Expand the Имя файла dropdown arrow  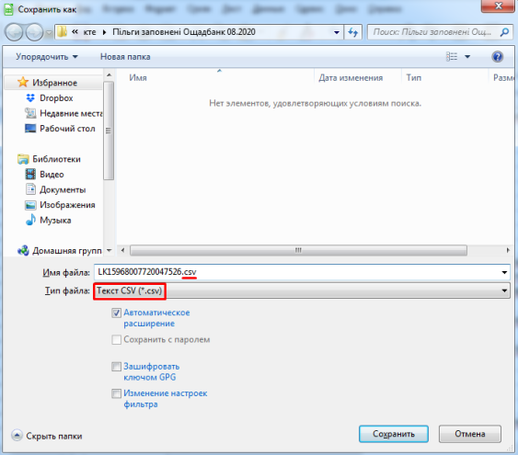coord(504,272)
